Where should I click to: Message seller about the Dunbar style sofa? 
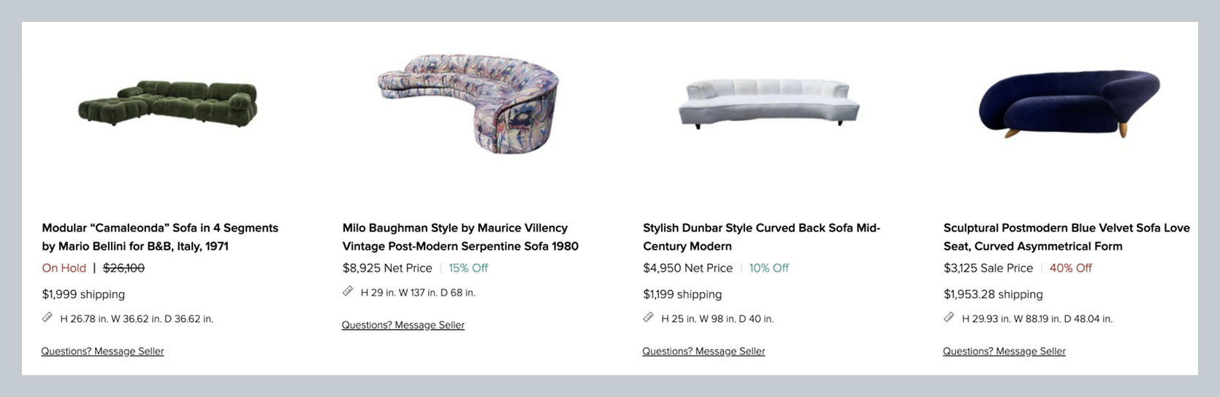(704, 351)
